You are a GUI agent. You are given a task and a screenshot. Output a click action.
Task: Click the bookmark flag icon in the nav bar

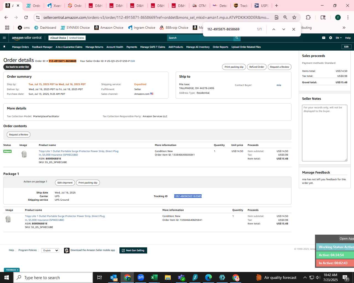click(4, 47)
